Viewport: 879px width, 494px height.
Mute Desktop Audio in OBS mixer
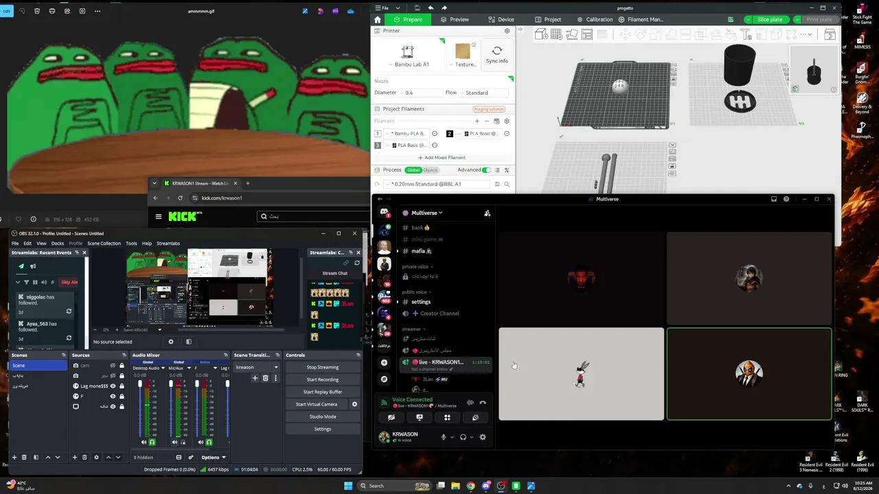tap(144, 443)
